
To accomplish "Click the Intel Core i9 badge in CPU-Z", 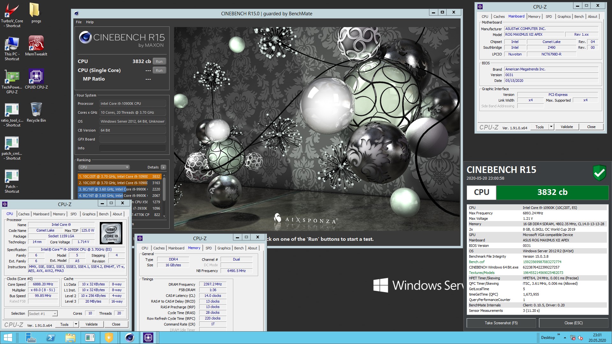I will click(111, 233).
